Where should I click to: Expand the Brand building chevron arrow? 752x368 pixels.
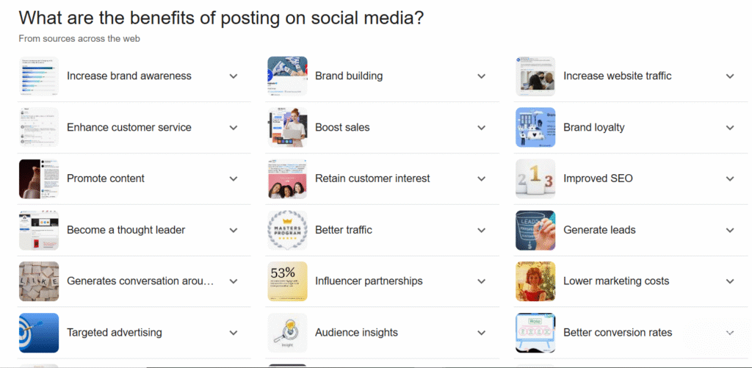click(x=482, y=76)
